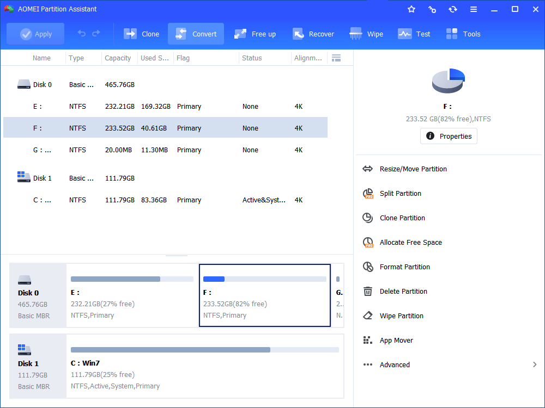Viewport: 545px width, 408px height.
Task: Select the Format Partition option
Action: click(x=404, y=267)
